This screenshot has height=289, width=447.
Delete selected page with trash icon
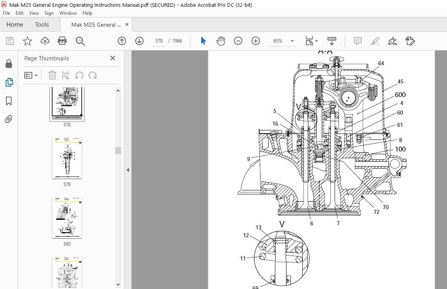pos(52,76)
